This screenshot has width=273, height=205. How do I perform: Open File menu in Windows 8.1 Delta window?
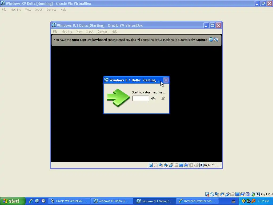tap(55, 31)
